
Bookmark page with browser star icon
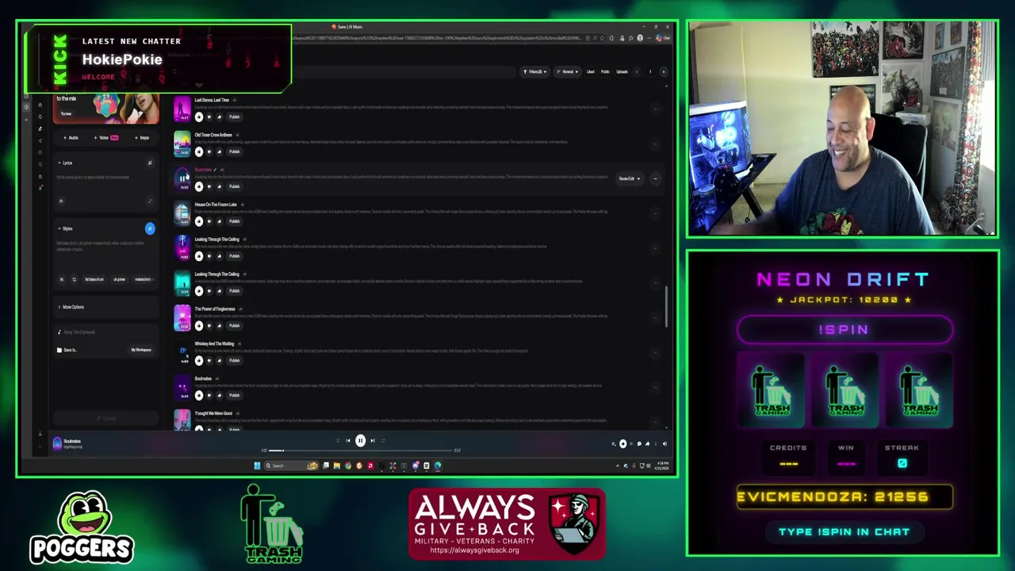click(602, 38)
